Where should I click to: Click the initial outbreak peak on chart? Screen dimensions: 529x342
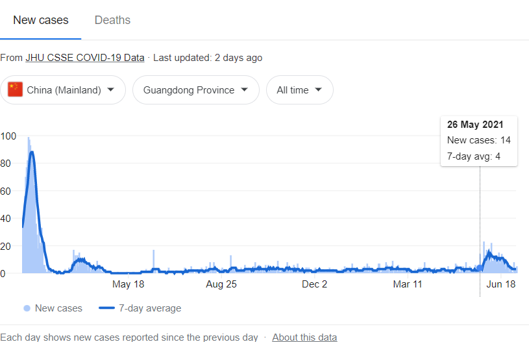coord(31,153)
